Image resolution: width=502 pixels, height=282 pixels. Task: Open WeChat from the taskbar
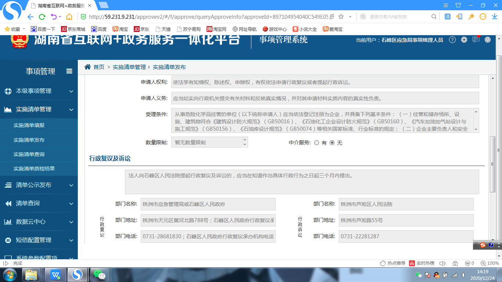99,274
